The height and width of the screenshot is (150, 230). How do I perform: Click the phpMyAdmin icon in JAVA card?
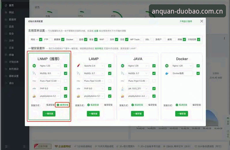tap(123, 96)
